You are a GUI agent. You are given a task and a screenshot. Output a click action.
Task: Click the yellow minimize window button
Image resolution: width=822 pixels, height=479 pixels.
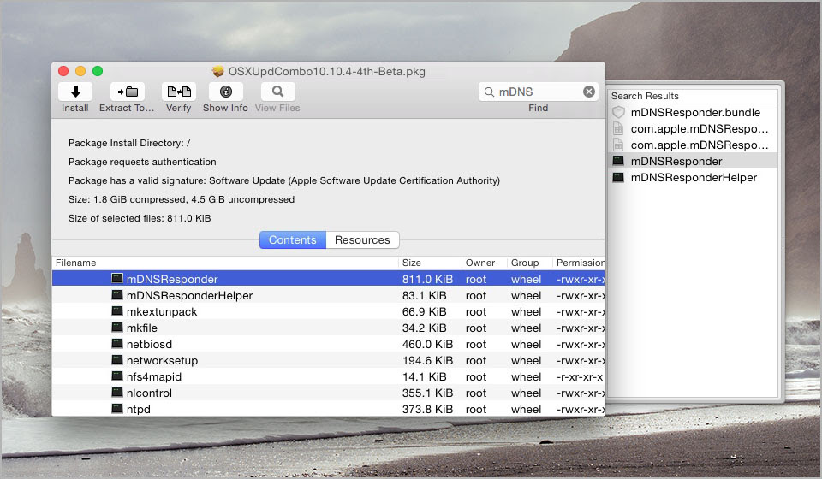point(80,71)
